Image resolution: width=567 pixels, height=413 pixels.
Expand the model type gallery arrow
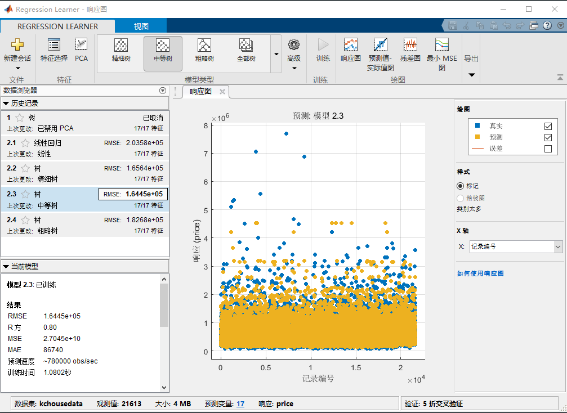276,54
